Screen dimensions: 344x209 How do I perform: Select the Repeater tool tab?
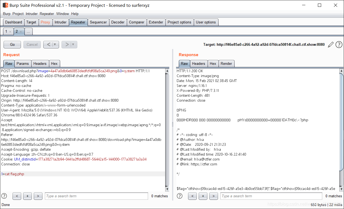tap(78, 22)
